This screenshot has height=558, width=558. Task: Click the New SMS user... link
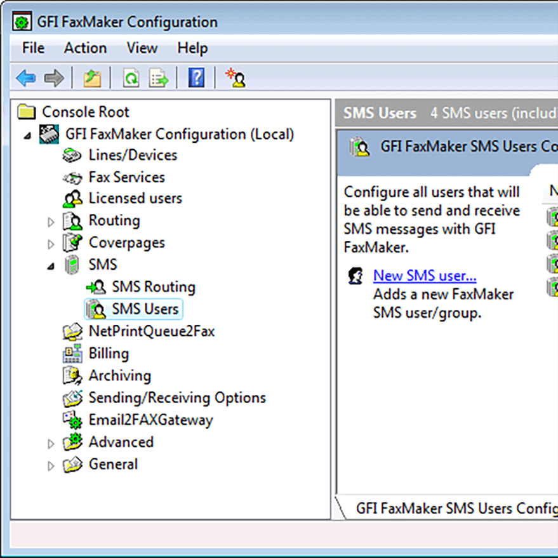pyautogui.click(x=424, y=276)
